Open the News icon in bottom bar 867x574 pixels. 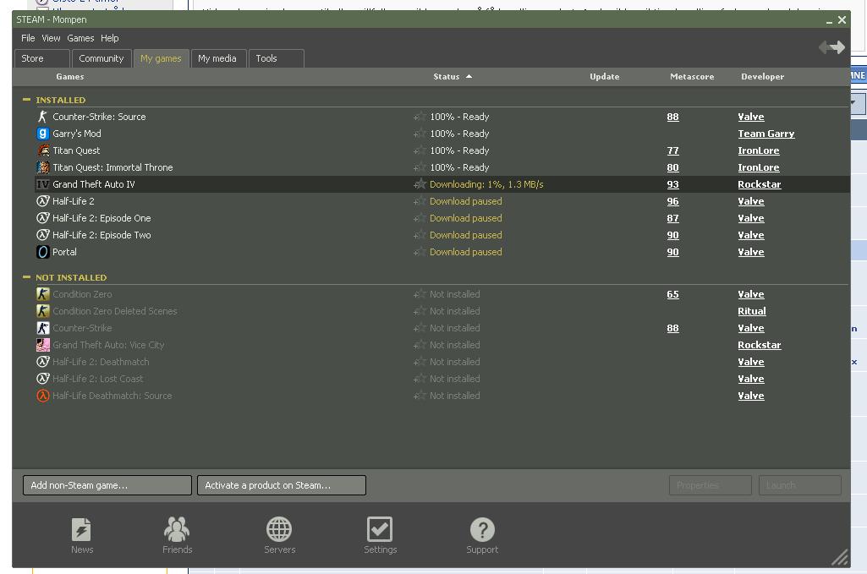point(81,529)
